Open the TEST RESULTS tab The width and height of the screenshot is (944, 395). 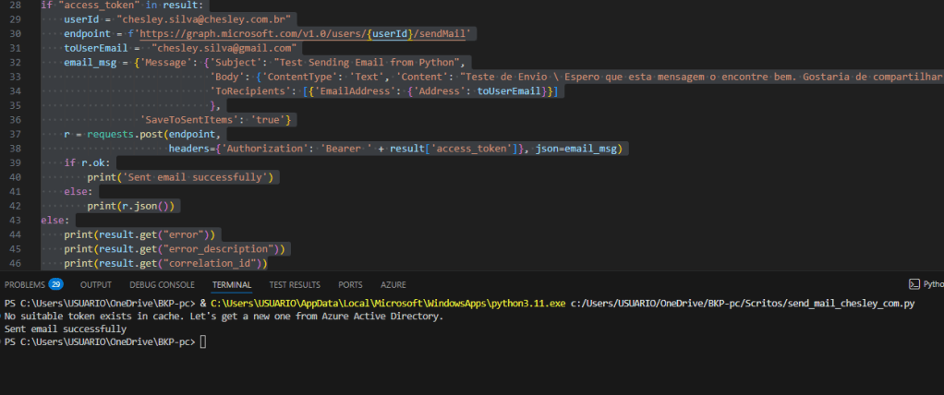tap(295, 284)
